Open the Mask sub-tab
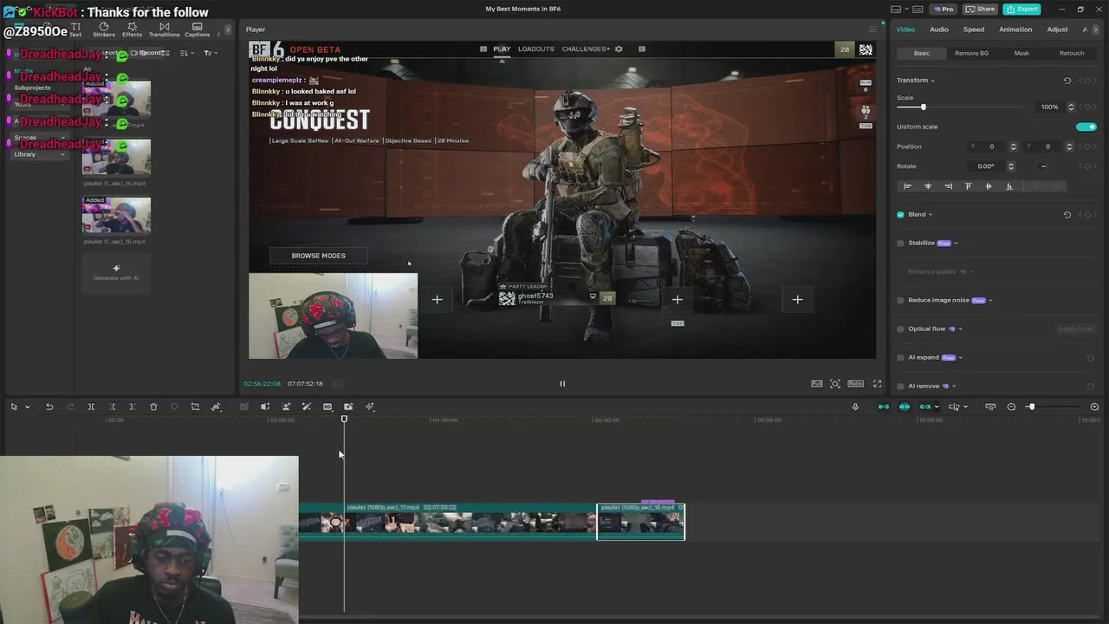This screenshot has height=624, width=1109. 1021,53
